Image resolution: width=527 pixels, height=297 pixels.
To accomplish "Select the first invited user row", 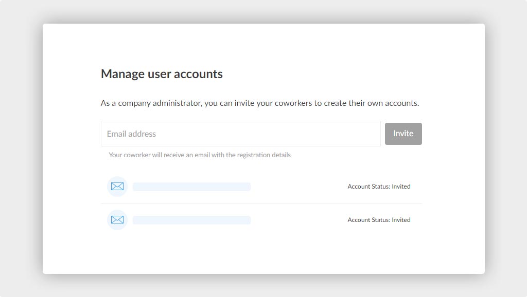I will tap(261, 186).
